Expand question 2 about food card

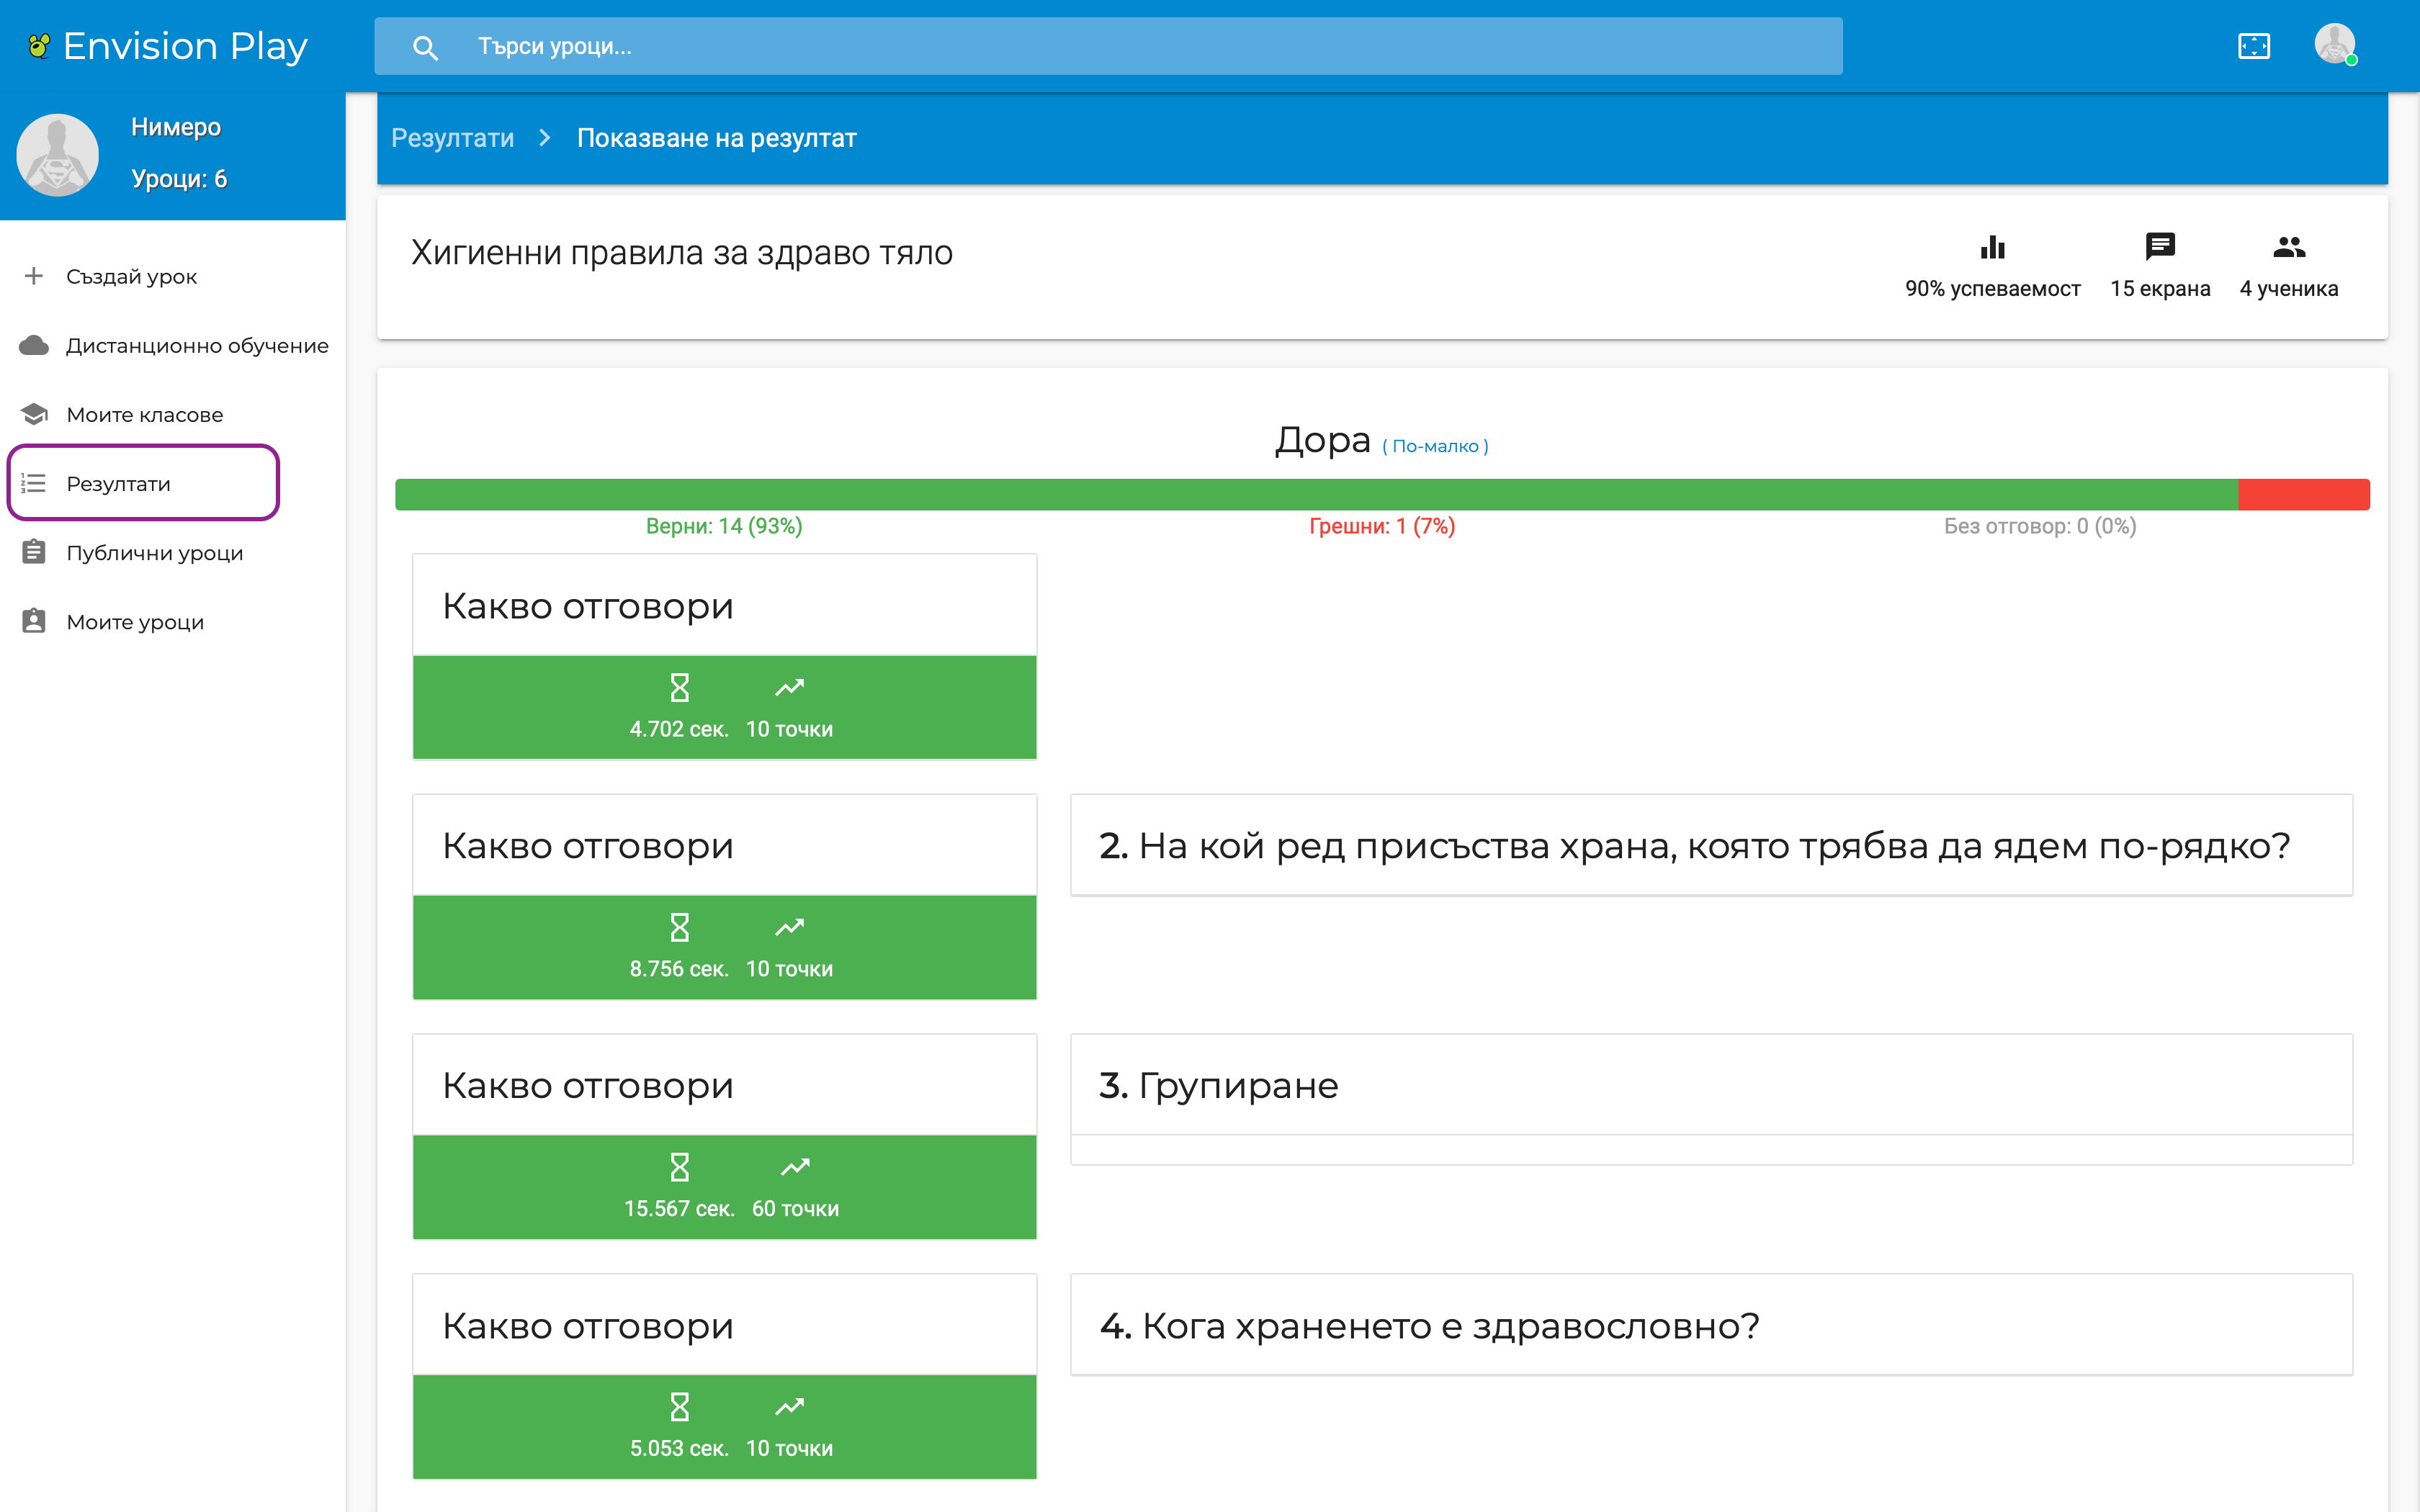(x=1710, y=846)
